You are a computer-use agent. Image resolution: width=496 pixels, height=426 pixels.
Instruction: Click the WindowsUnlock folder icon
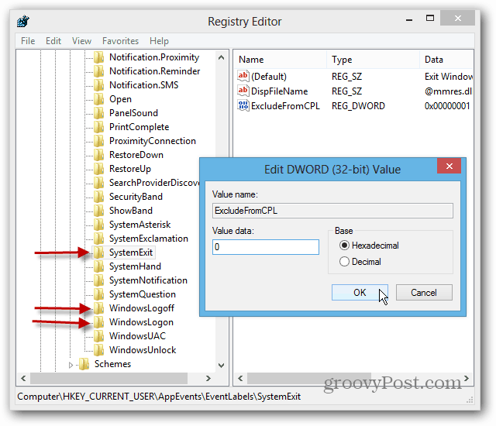pyautogui.click(x=98, y=350)
